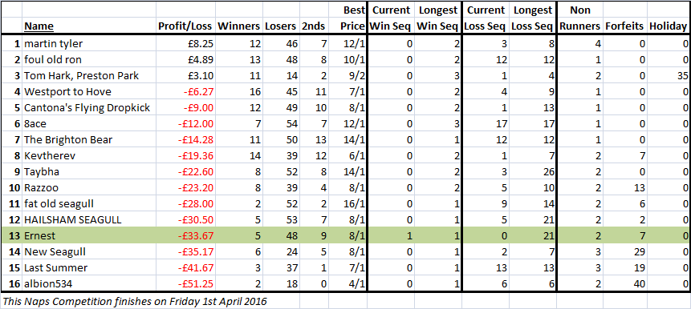Select HAILSHAM SEAGULL name cell
The image size is (691, 309).
coord(89,220)
